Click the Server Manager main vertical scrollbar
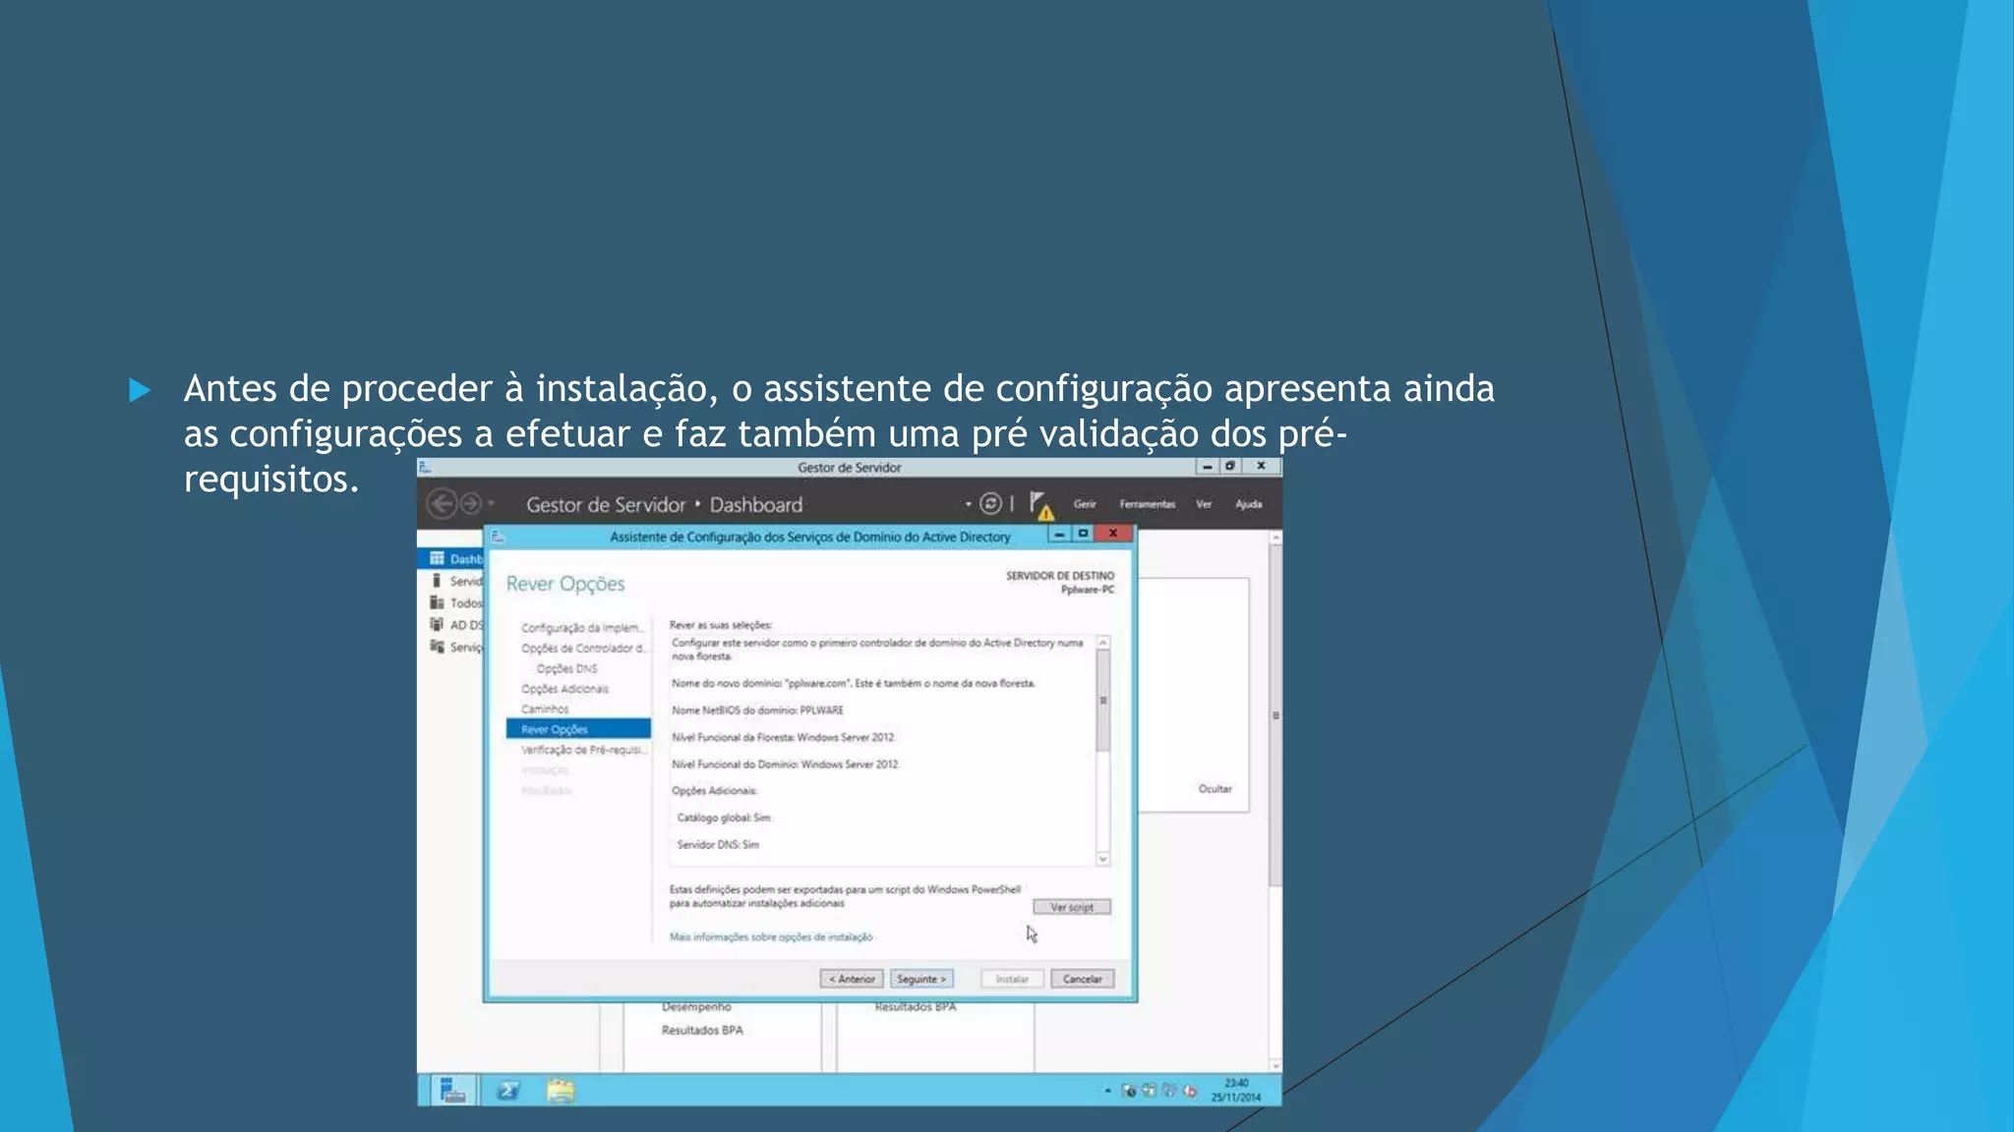This screenshot has width=2014, height=1132. [x=1275, y=715]
